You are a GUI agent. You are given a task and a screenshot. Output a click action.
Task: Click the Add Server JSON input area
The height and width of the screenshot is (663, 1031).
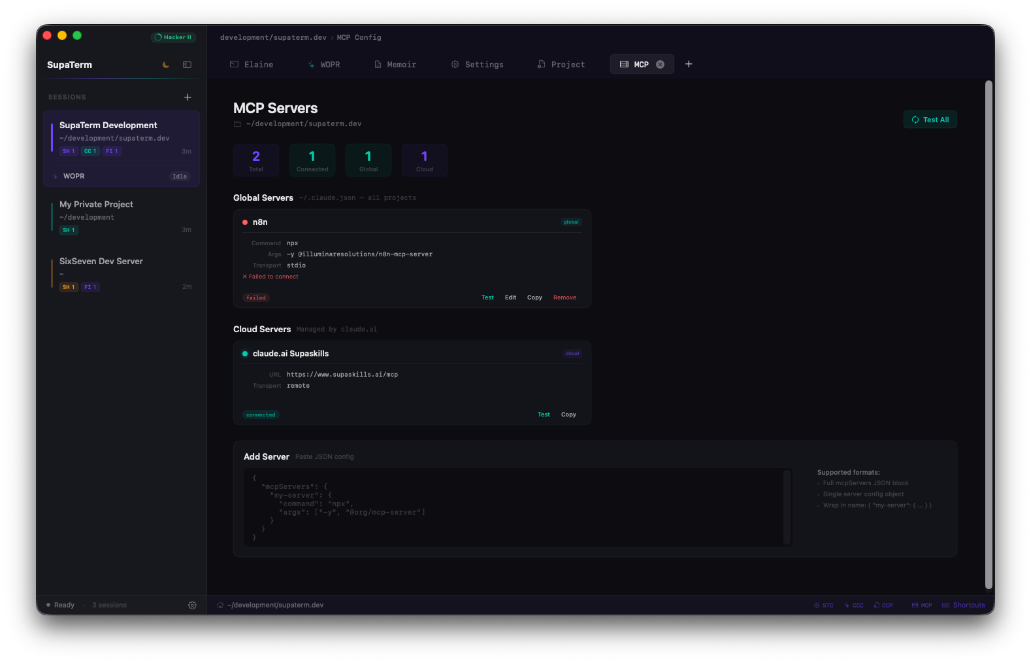pyautogui.click(x=513, y=507)
